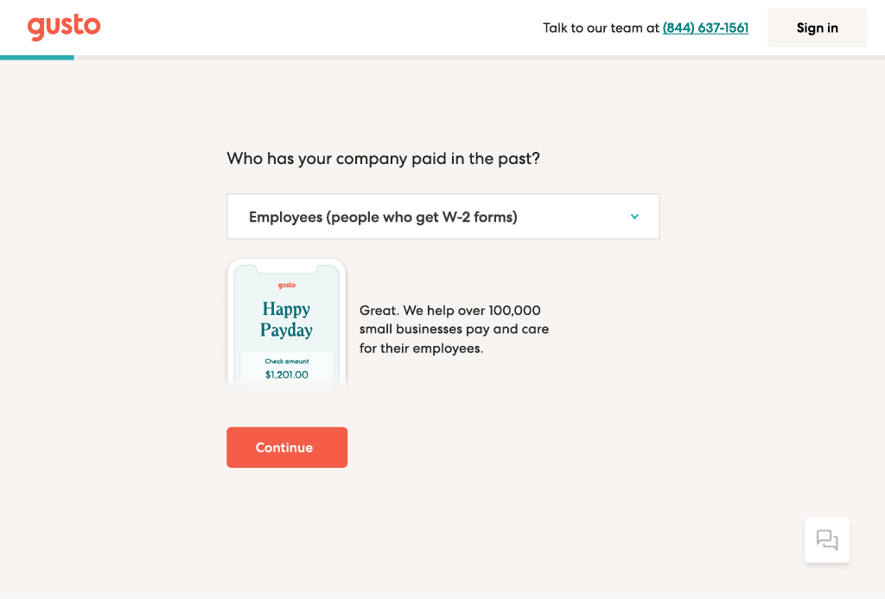Click the 'for their employees.' text line
885x599 pixels.
click(x=421, y=349)
